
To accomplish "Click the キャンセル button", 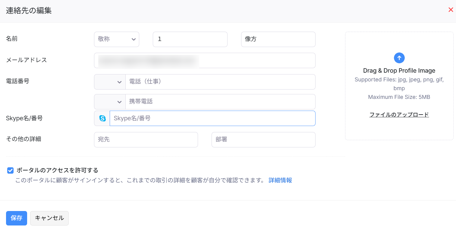I will (49, 218).
